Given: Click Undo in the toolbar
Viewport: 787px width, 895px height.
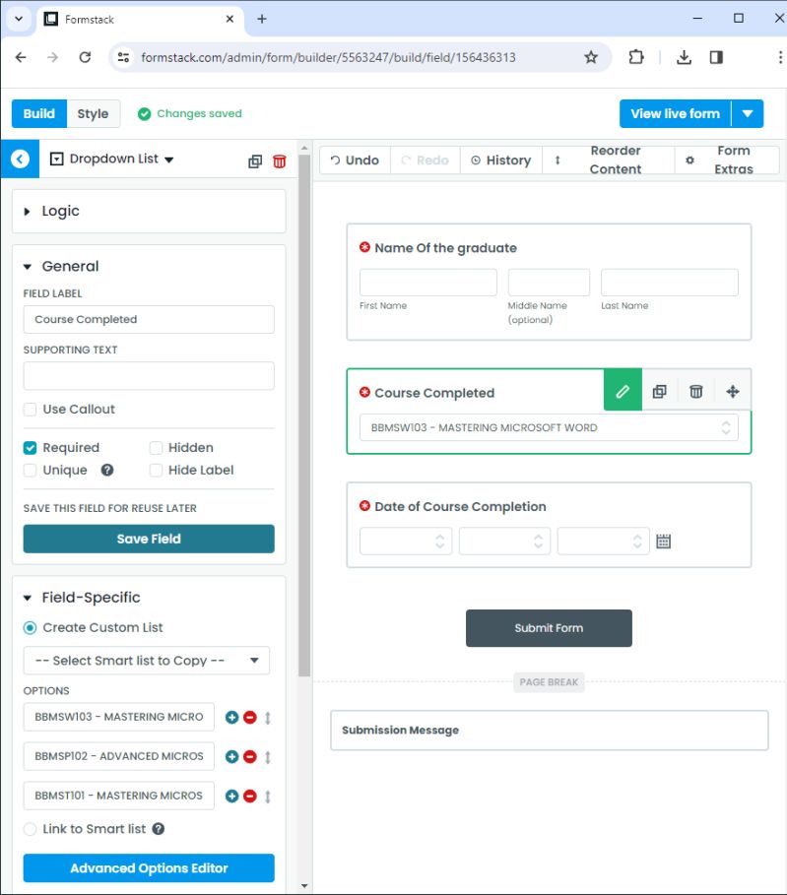Looking at the screenshot, I should (355, 160).
